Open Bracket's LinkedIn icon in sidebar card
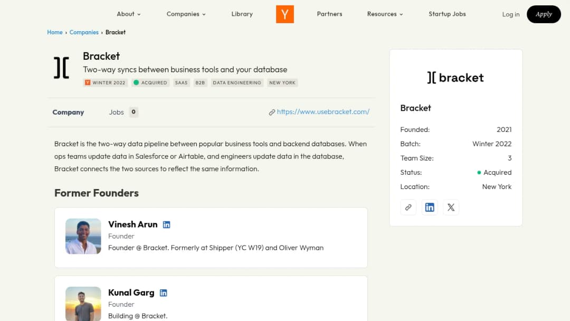570x321 pixels. pyautogui.click(x=430, y=207)
